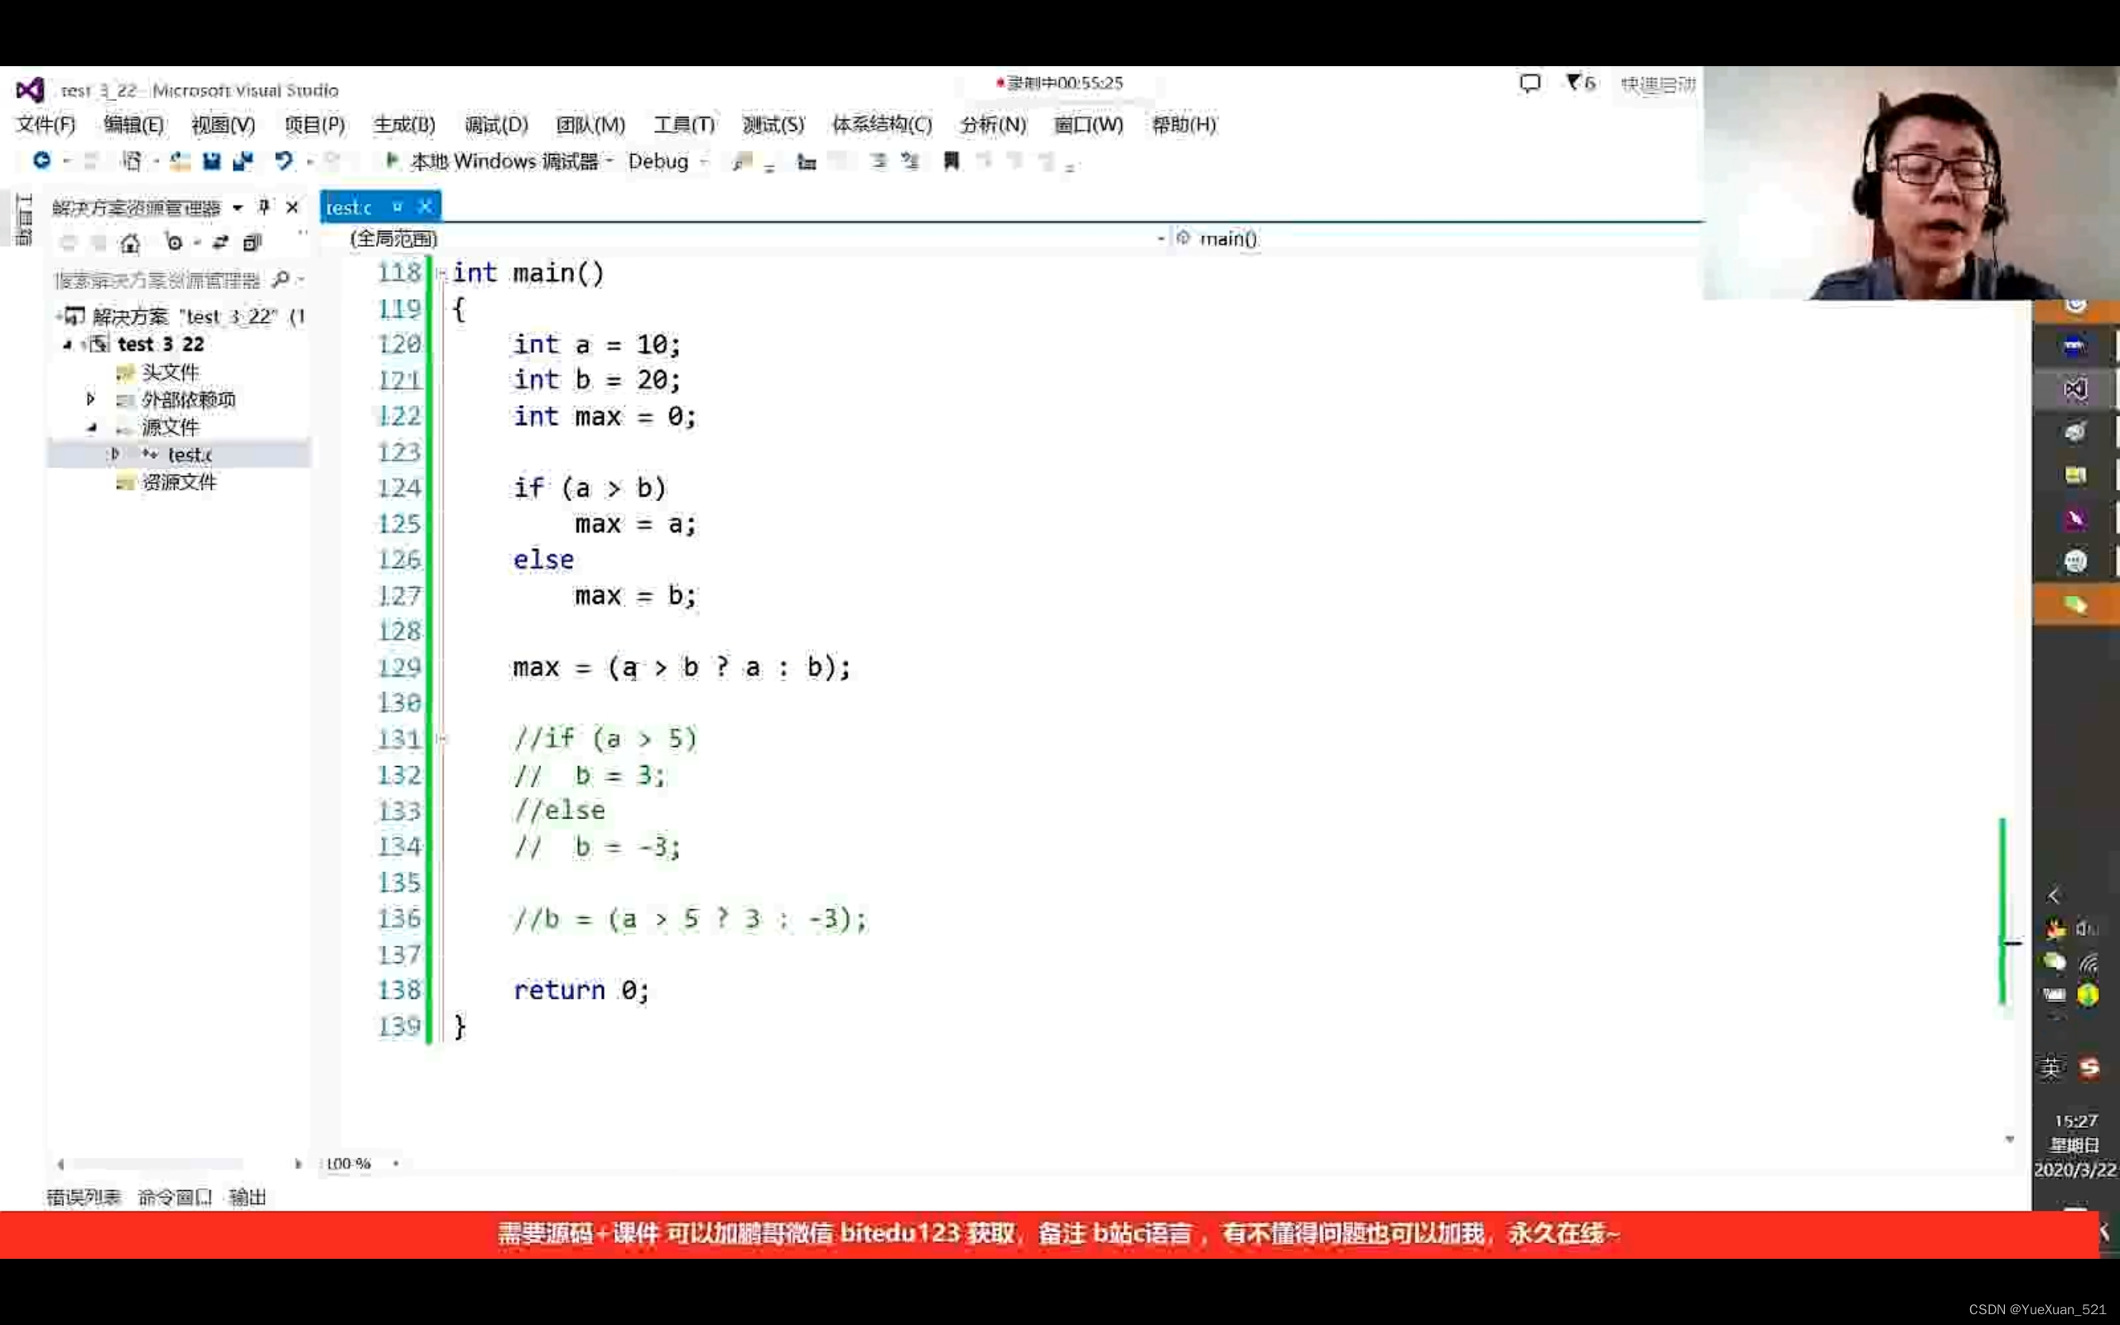Select the 头文件 folder in Solution Explorer
Viewport: 2120px width, 1325px height.
(x=170, y=373)
